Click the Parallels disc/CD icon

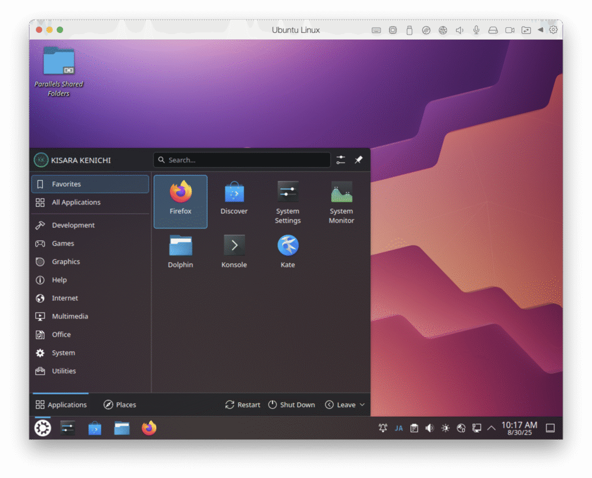[x=426, y=30]
